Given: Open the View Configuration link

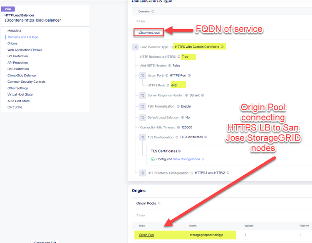Looking at the screenshot, I should (186, 159).
